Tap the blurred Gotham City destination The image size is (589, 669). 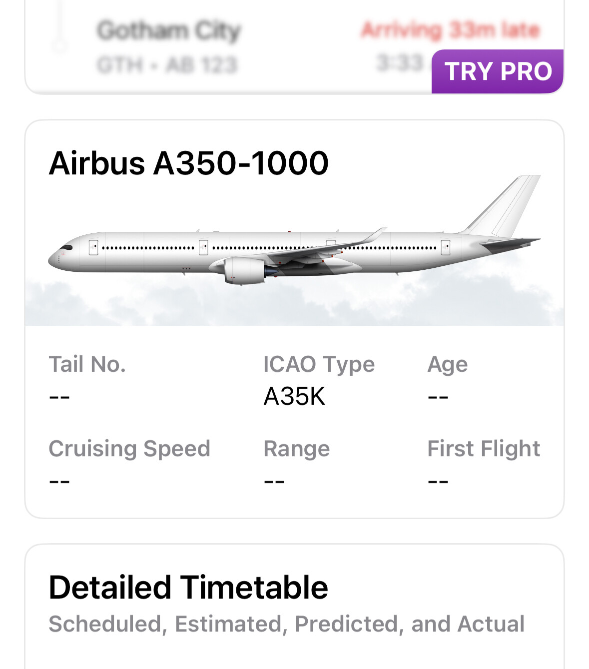coord(169,31)
